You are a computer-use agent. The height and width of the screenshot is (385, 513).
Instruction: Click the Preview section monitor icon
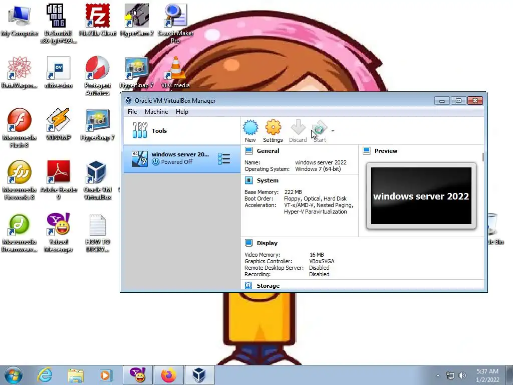pyautogui.click(x=366, y=151)
